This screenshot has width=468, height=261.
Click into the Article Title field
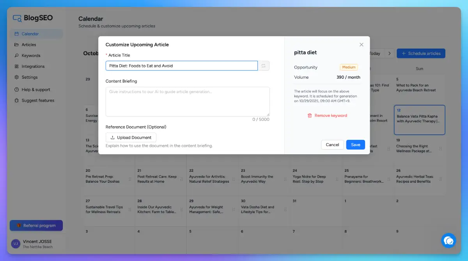(181, 66)
